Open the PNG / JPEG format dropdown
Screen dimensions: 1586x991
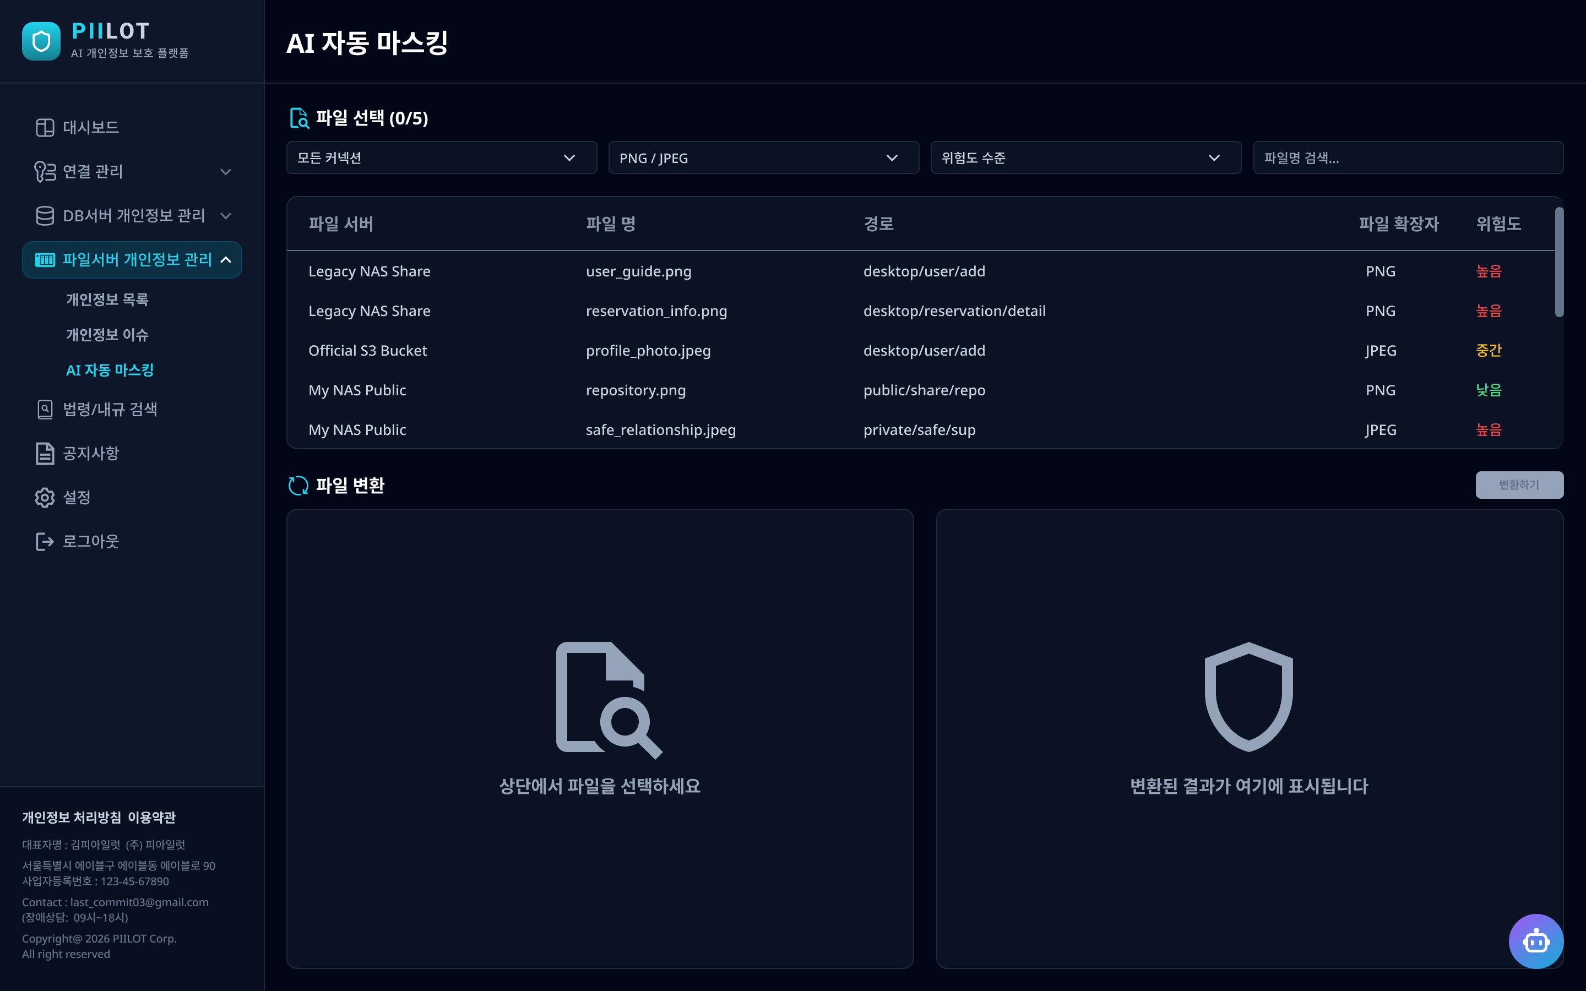[763, 158]
